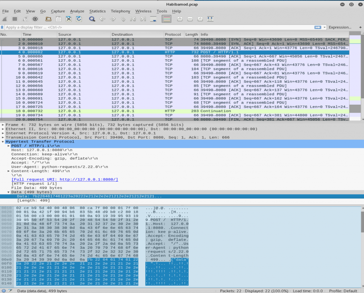
Task: Zoom out main window text icon
Action: click(190, 19)
